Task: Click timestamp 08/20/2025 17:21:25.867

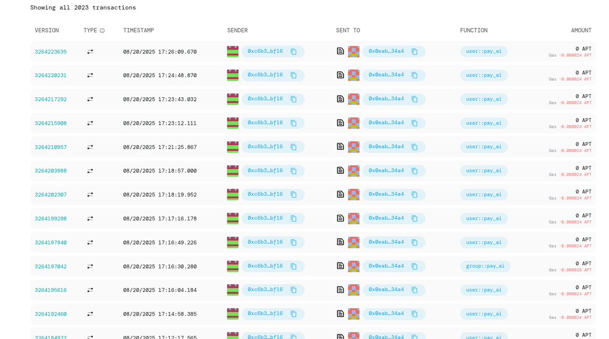Action: 160,147
